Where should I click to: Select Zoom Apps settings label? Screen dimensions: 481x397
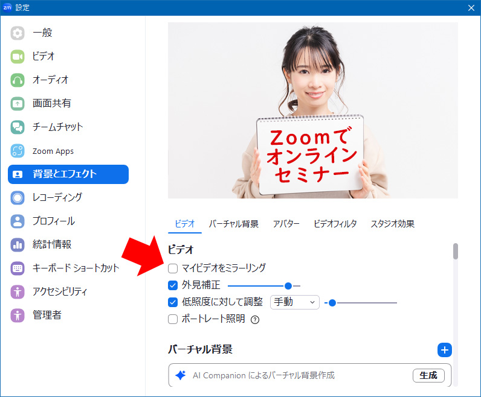[53, 151]
